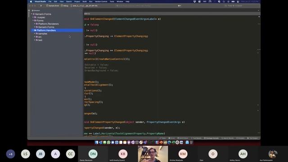Click the DN participant avatar
The width and height of the screenshot is (288, 162).
[93, 154]
